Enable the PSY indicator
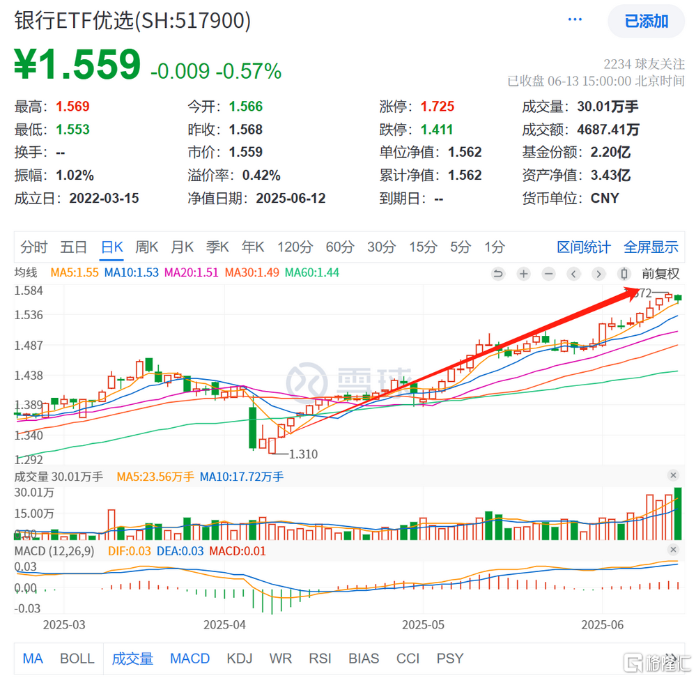The image size is (696, 678). [x=450, y=658]
